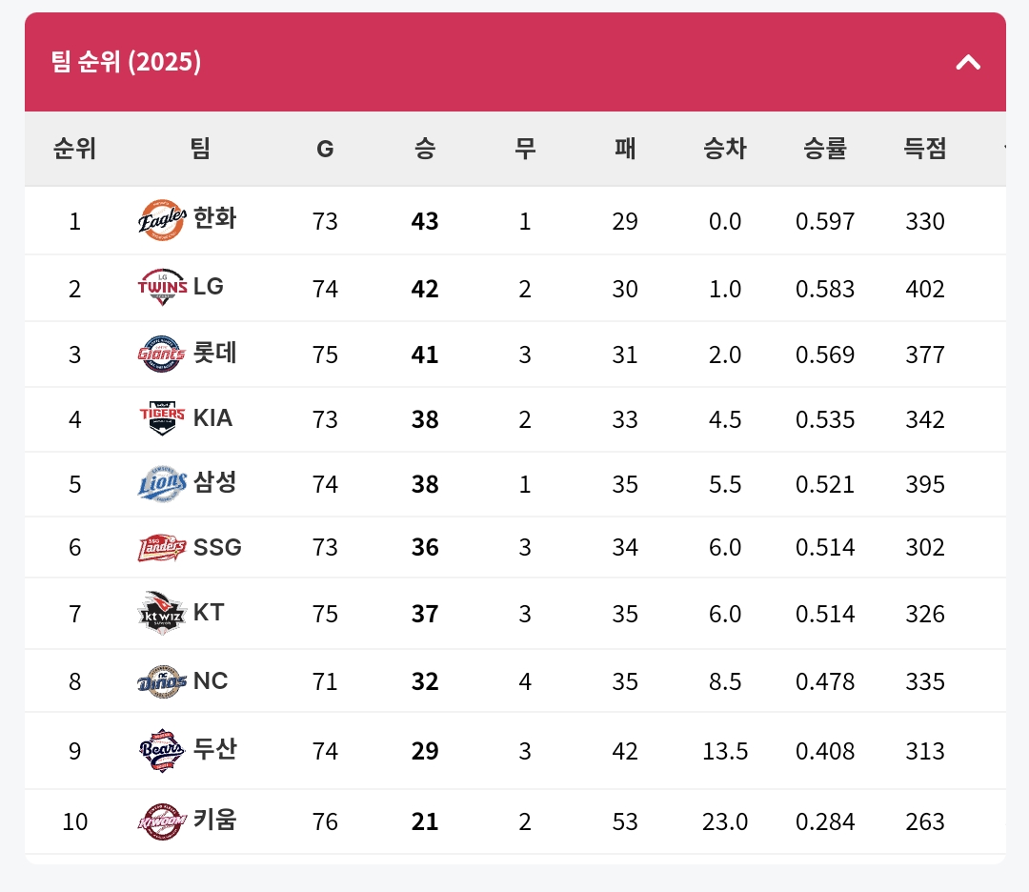Click the KT Wiz team logo
The image size is (1029, 892).
[162, 613]
